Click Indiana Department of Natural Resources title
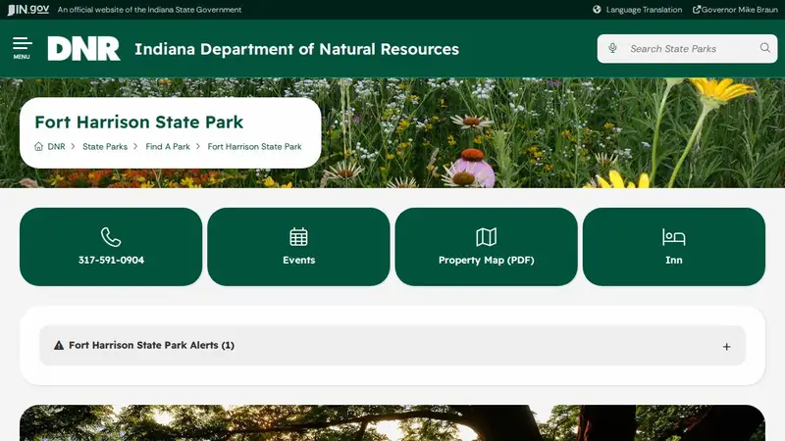Screen dimensions: 785x441 click(296, 49)
